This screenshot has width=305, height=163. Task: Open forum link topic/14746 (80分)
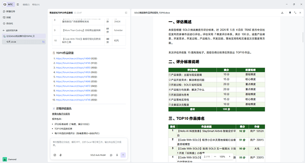tap(73, 100)
